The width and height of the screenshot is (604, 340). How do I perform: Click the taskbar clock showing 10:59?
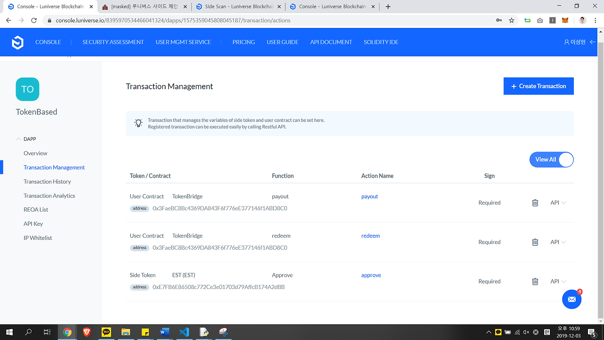pos(569,332)
